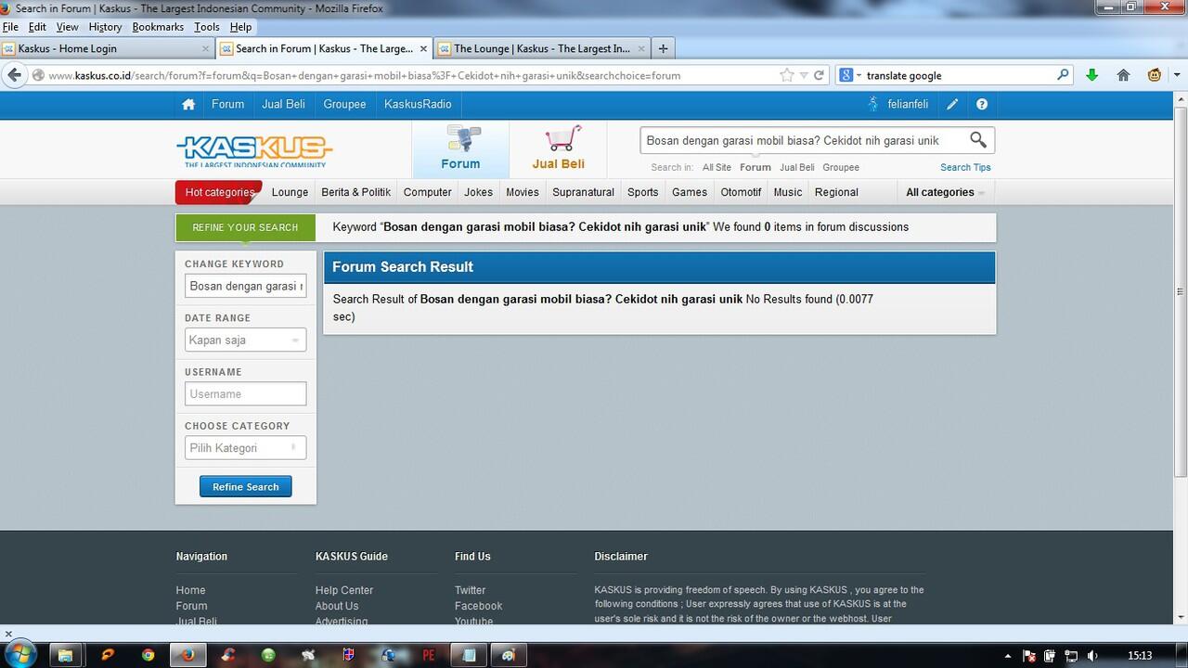
Task: Open the History menu
Action: [105, 27]
